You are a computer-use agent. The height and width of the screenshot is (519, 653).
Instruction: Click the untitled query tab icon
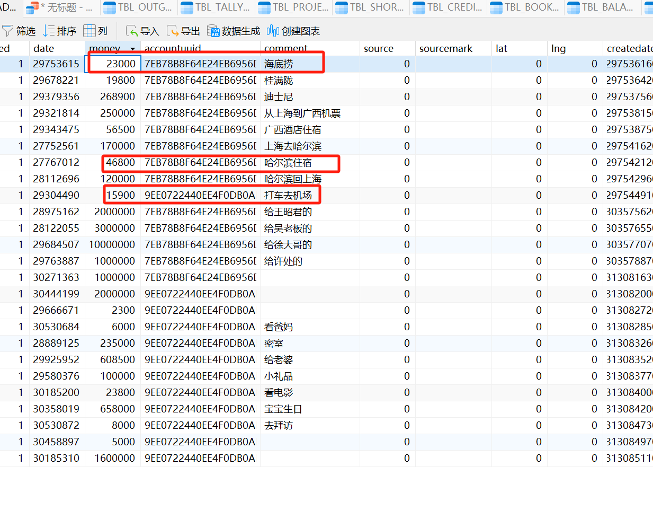(x=32, y=7)
